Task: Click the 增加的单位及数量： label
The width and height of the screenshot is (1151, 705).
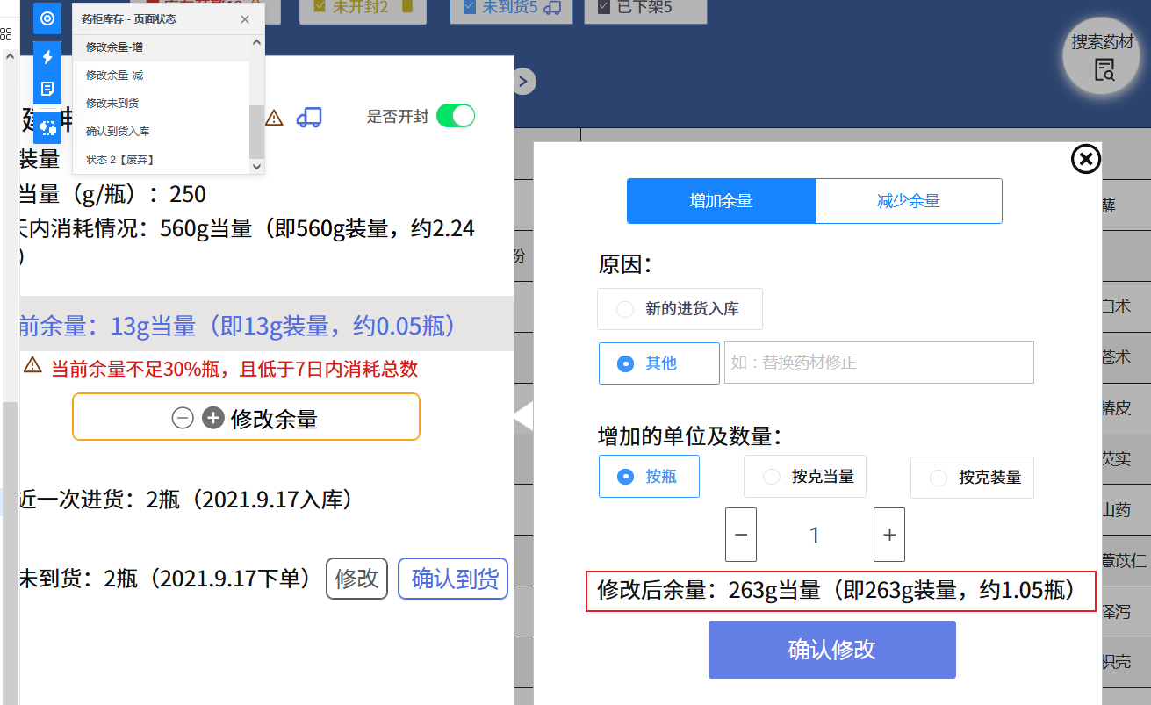Action: tap(689, 435)
